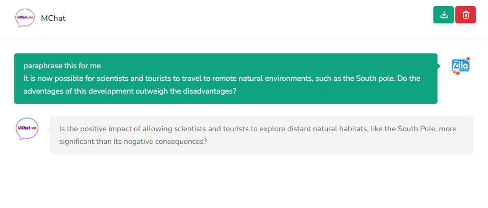Click the download chat icon button
The height and width of the screenshot is (208, 488).
(444, 15)
